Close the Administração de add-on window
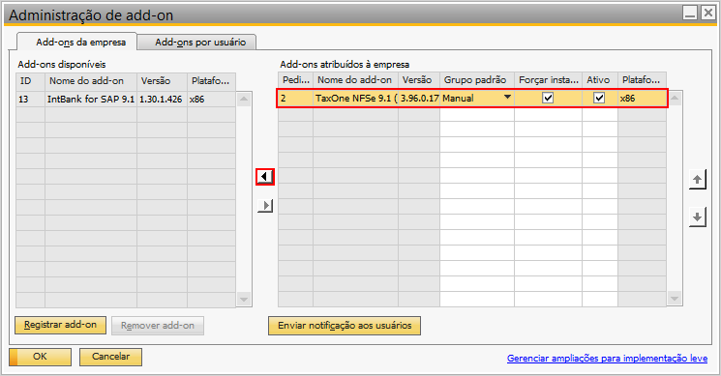 [x=707, y=13]
